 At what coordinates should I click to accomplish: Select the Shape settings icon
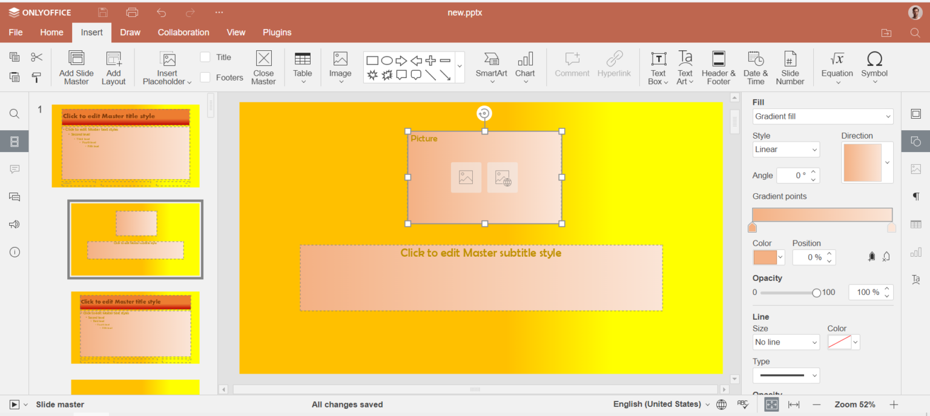tap(915, 141)
